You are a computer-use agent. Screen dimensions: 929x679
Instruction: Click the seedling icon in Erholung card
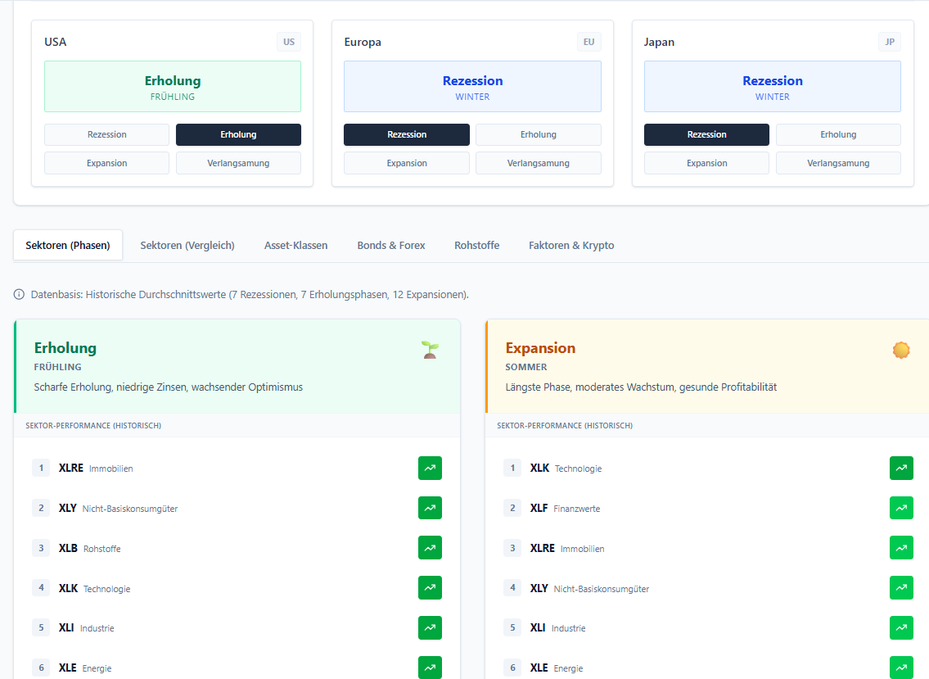point(430,350)
